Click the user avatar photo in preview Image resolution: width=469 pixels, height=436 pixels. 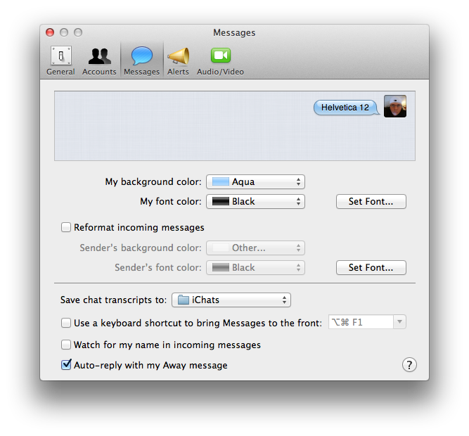[395, 106]
